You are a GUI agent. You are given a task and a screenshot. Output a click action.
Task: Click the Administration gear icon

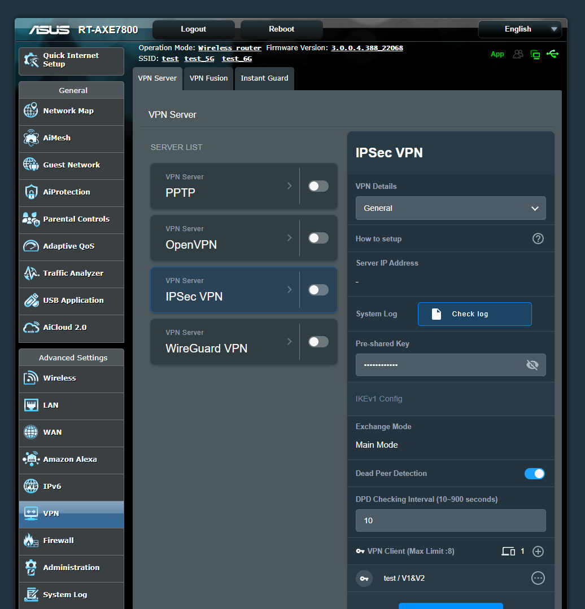point(31,567)
